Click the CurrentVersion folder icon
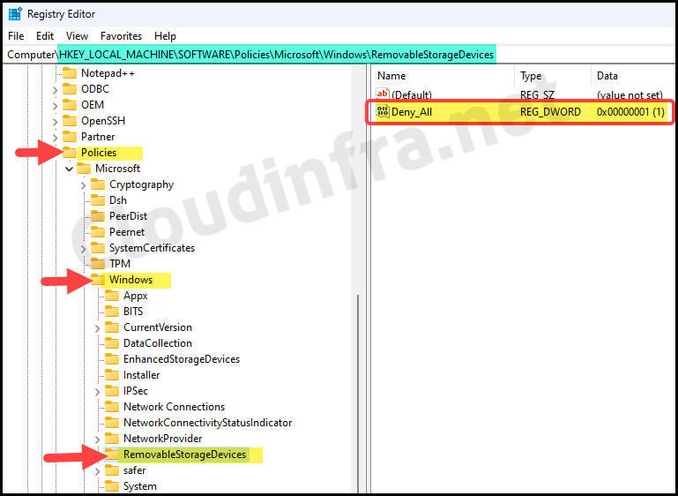 pos(112,327)
